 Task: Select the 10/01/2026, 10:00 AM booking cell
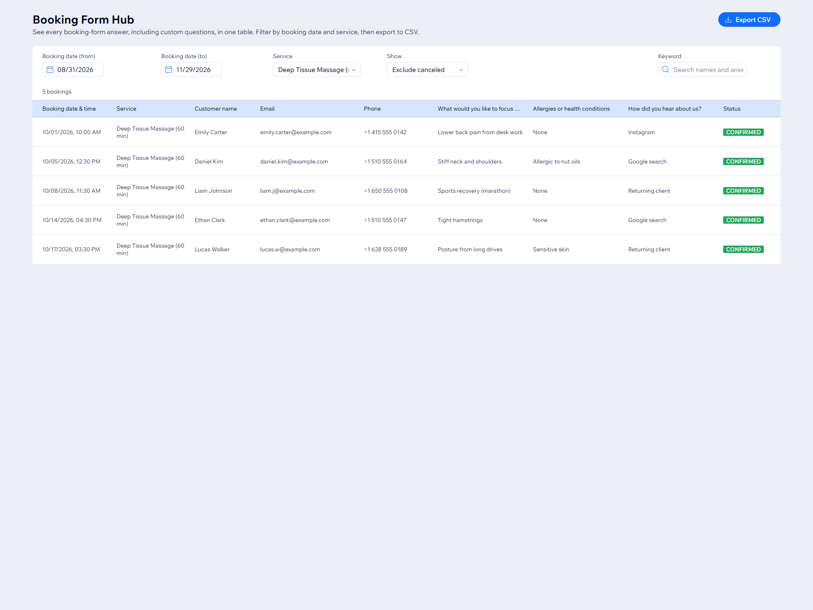coord(72,132)
